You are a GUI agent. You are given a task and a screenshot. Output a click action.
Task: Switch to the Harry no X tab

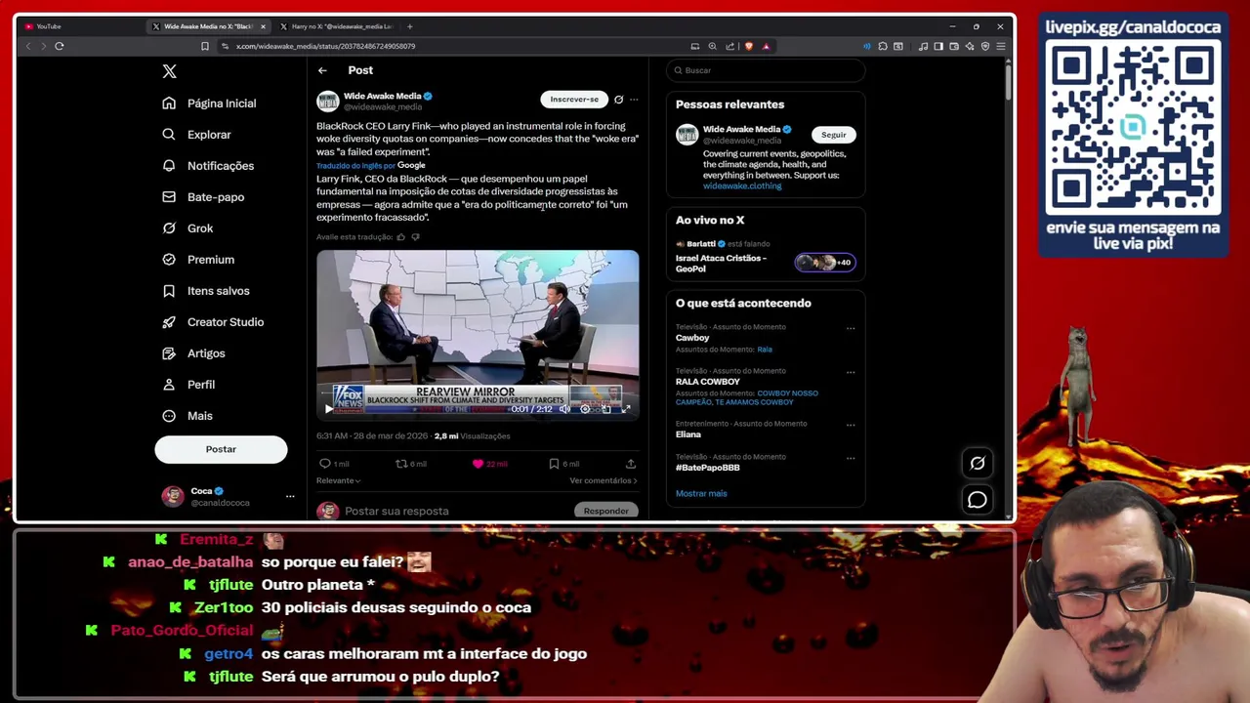(338, 26)
